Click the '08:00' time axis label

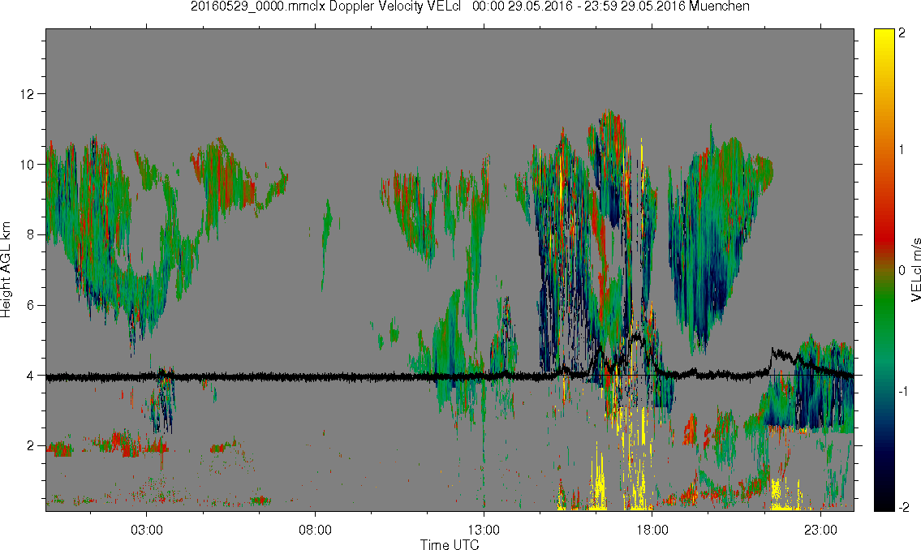click(x=315, y=530)
